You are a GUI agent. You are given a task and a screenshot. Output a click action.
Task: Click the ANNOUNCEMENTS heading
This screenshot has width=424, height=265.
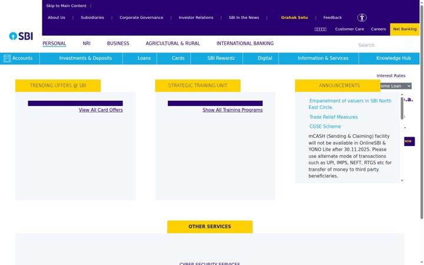point(339,86)
